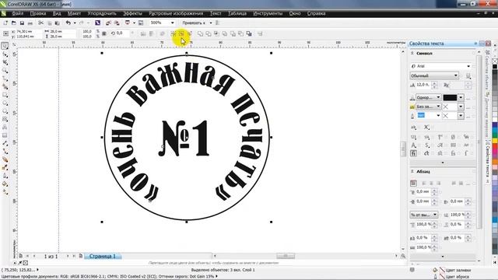498x280 pixels.
Task: Click the Weld shapes icon
Action: [x=200, y=33]
